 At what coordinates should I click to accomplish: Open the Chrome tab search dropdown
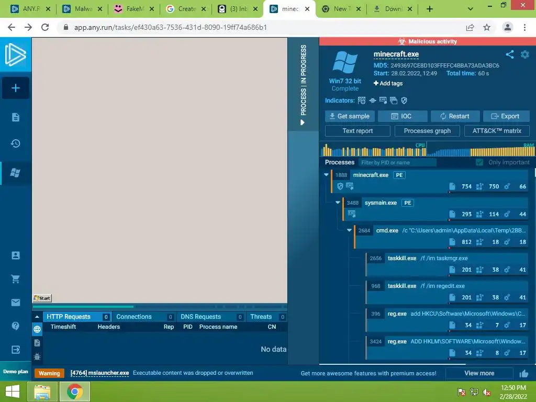pos(471,9)
